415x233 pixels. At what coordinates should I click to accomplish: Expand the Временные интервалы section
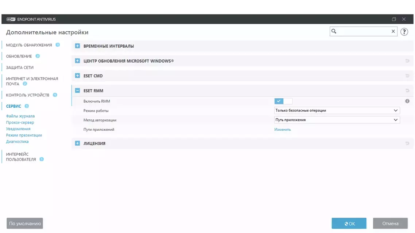[x=77, y=46]
